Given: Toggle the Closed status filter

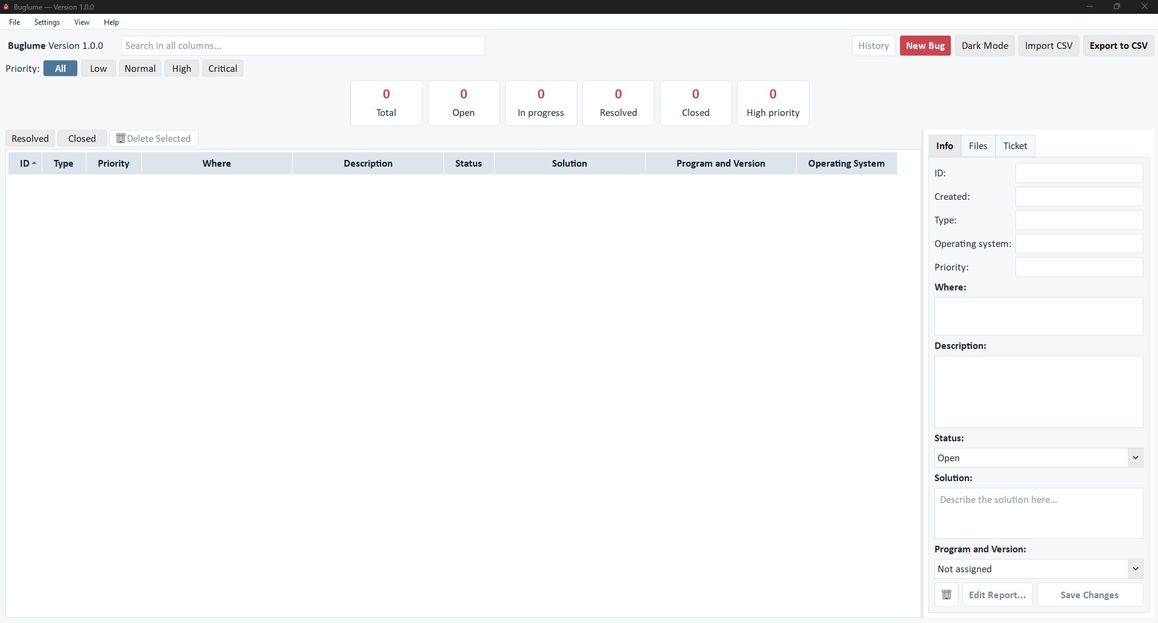Looking at the screenshot, I should 82,138.
